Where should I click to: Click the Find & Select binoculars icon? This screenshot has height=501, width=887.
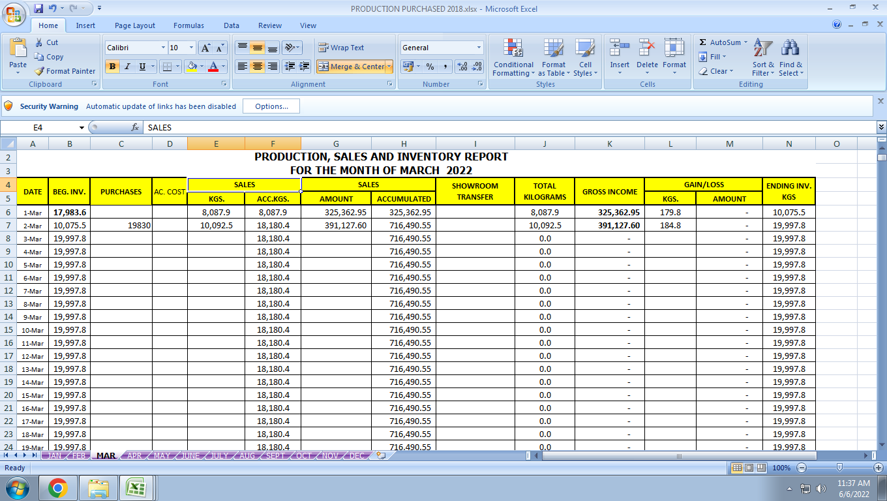point(790,49)
